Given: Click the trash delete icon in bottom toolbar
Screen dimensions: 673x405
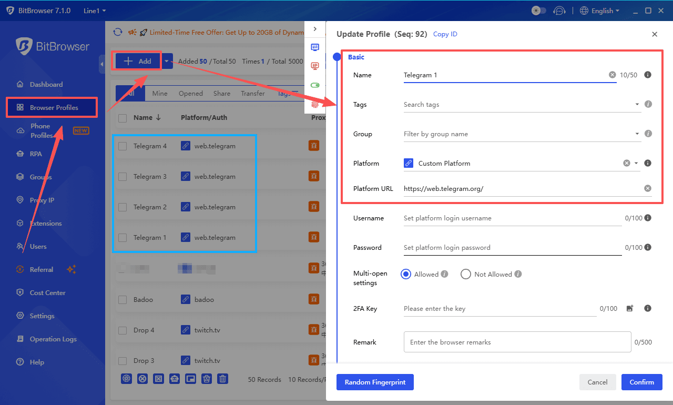Looking at the screenshot, I should pos(223,379).
